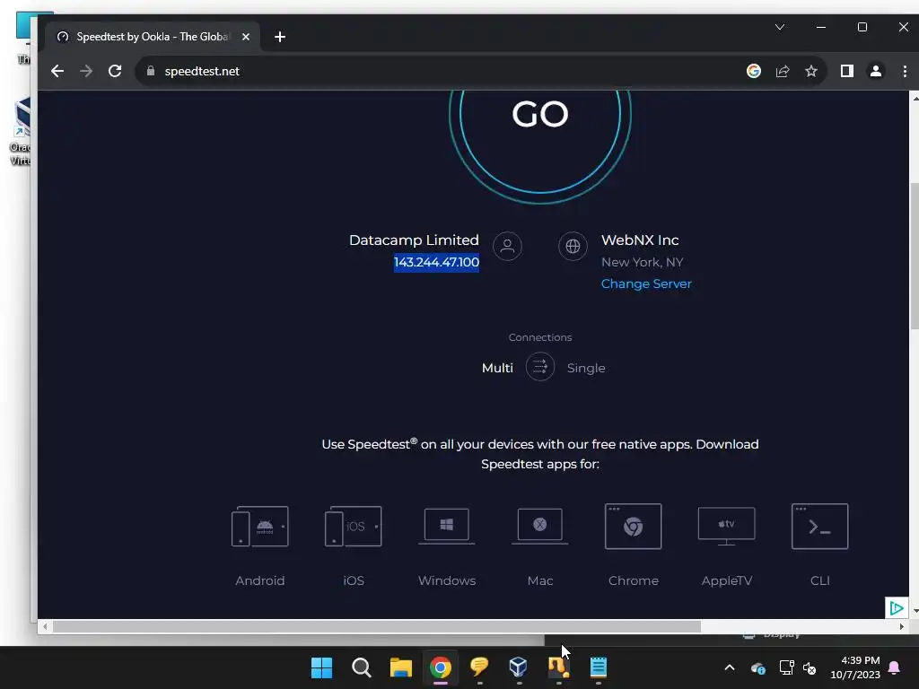The image size is (919, 689).
Task: Click the horizontal scrollbar thumb
Action: pyautogui.click(x=376, y=626)
